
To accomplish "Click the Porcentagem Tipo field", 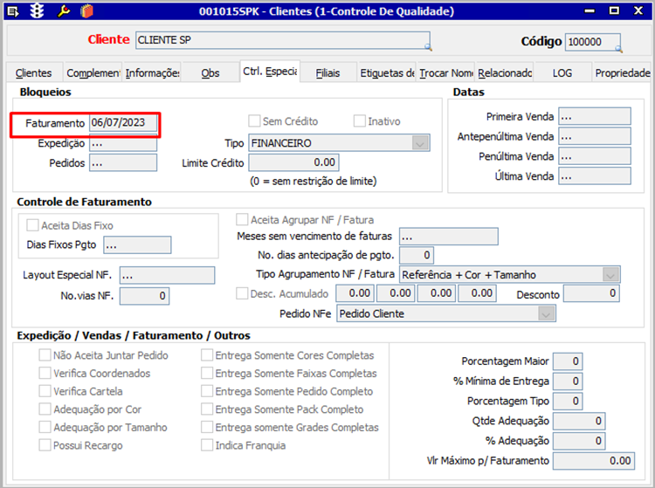I will (x=568, y=401).
